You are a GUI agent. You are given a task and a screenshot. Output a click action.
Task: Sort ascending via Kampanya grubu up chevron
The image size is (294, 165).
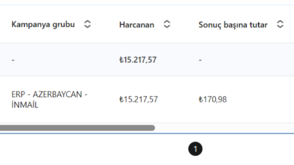(87, 22)
